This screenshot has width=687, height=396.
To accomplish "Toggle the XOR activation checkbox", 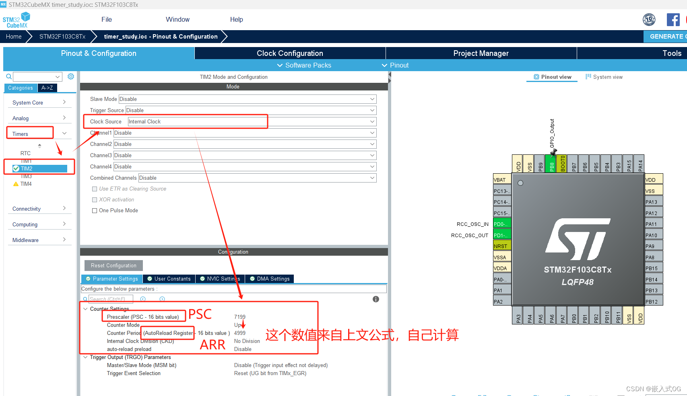I will 95,200.
